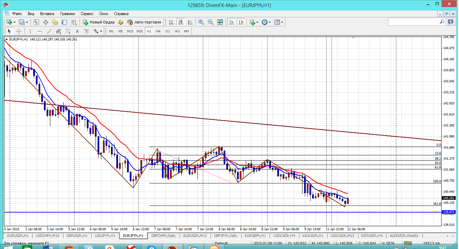This screenshot has width=459, height=249.
Task: Select the Crosshair tool
Action: pos(19,31)
